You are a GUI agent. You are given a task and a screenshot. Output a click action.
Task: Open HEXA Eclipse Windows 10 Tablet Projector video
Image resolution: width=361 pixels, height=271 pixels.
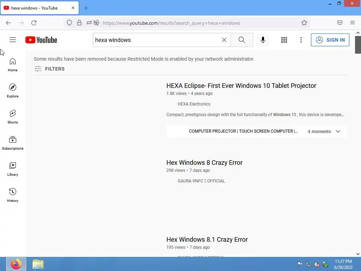[x=241, y=85]
